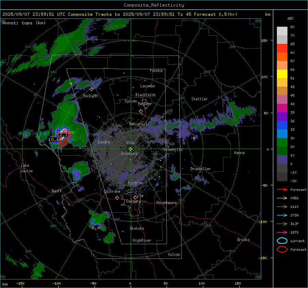Click the Banff label on map
Screen dimensions: 308x288
(x=56, y=191)
